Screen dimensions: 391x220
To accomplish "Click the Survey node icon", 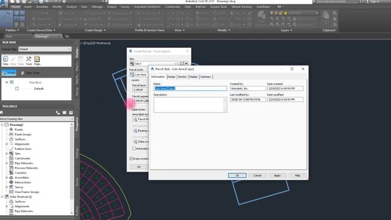I will tap(11, 187).
